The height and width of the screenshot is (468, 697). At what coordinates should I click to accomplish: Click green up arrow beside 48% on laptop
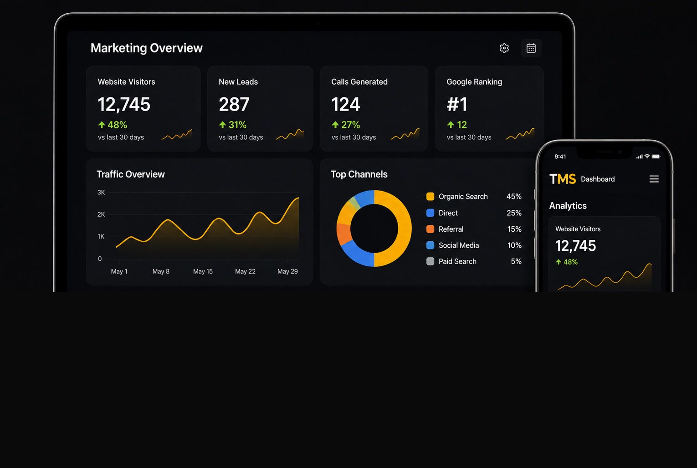point(102,125)
